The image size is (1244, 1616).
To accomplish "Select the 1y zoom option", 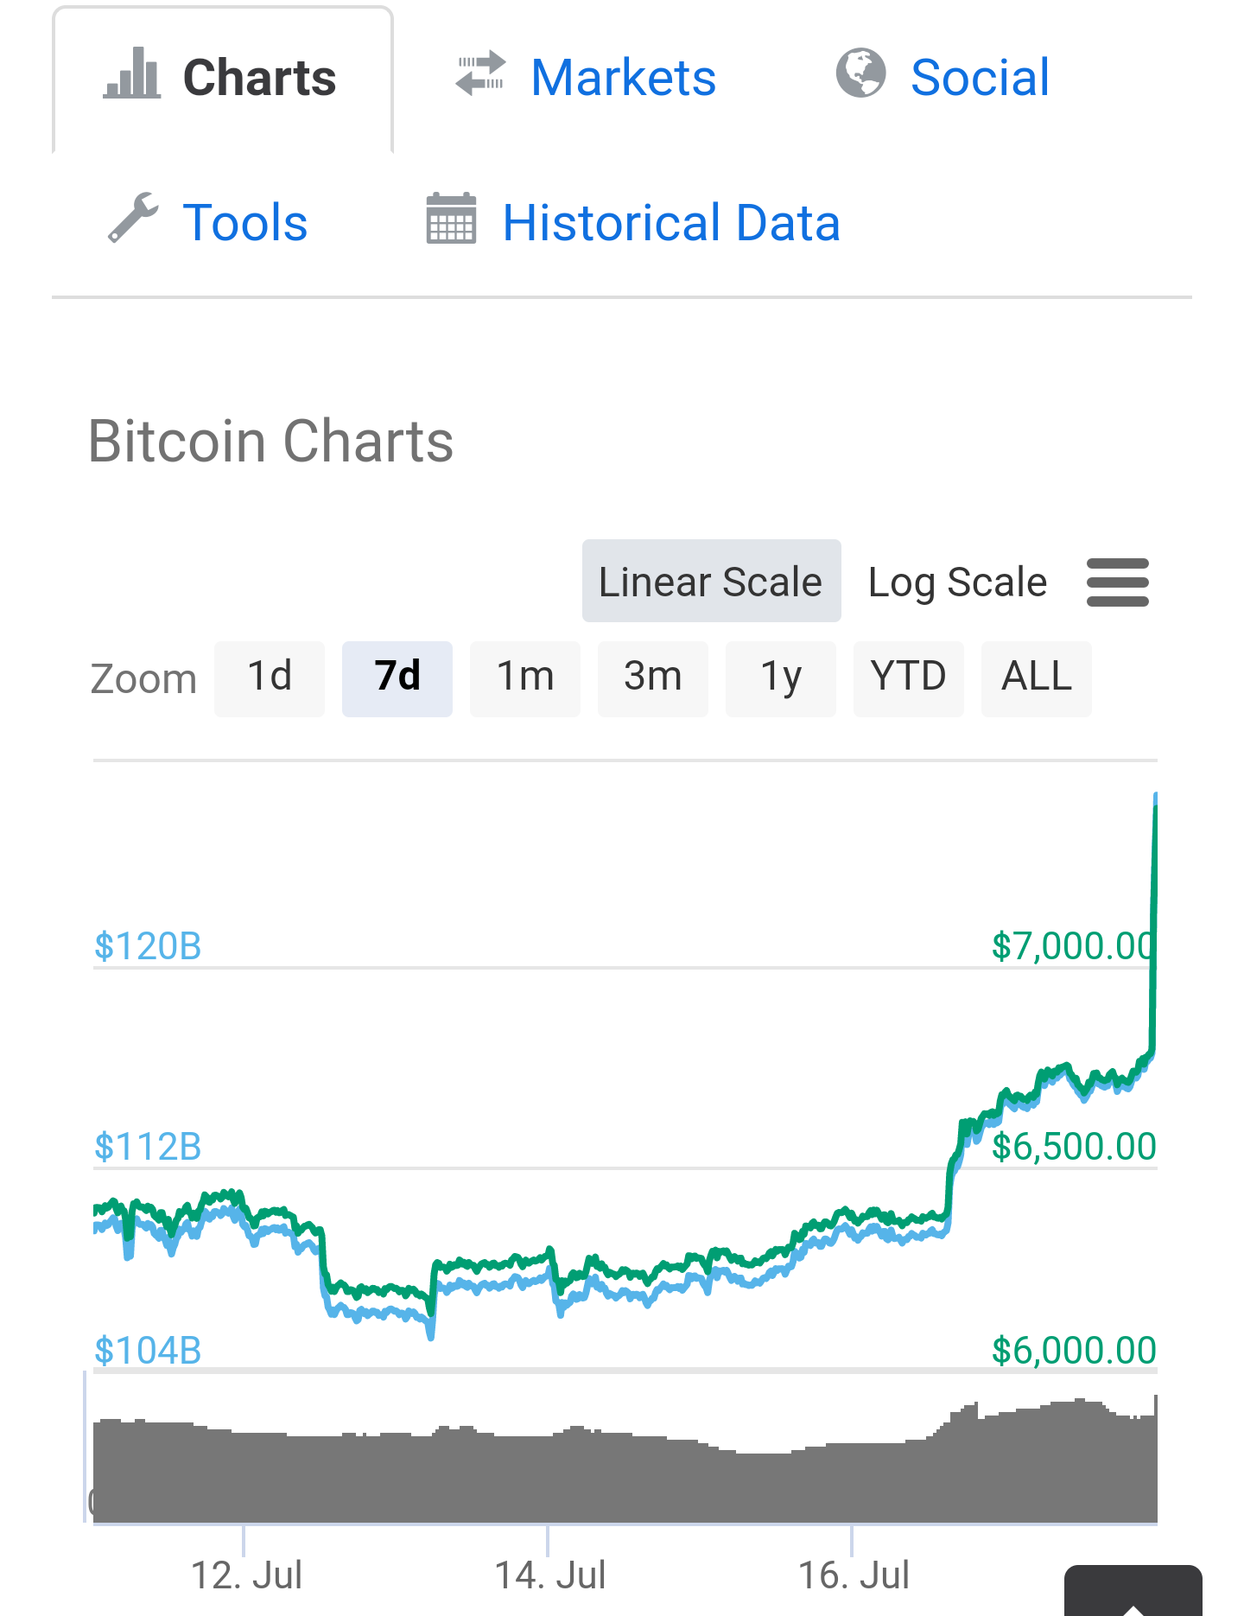I will coord(781,678).
